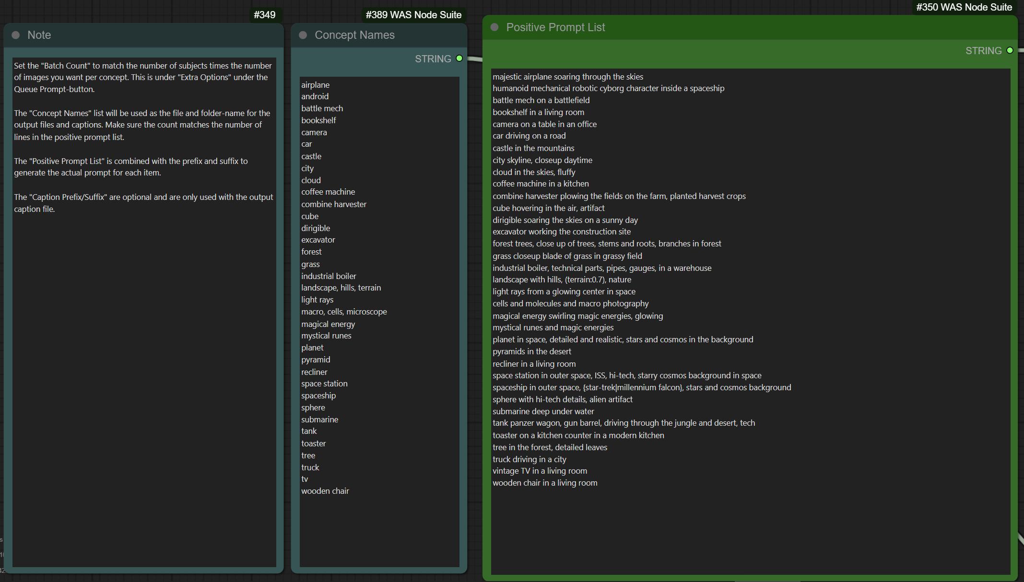The height and width of the screenshot is (582, 1024).
Task: Click the Positive Prompt List STRING output port
Action: [x=1010, y=50]
